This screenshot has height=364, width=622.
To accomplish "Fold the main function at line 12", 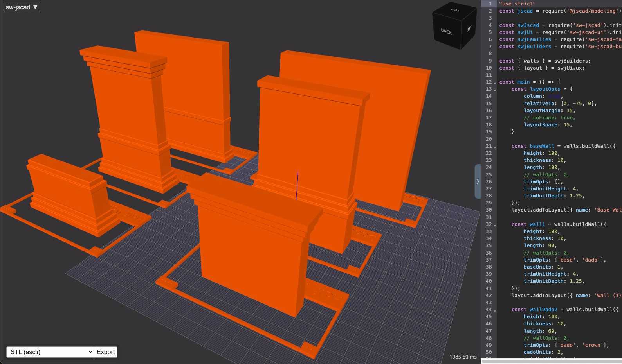I will point(495,82).
